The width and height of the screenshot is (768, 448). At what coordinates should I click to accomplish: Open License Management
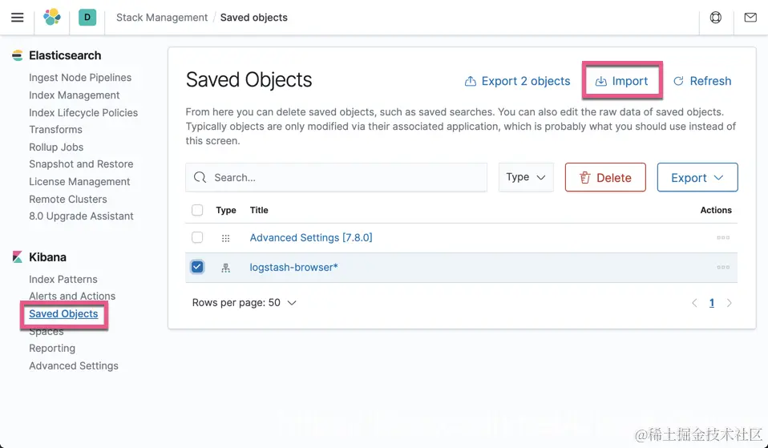click(79, 182)
